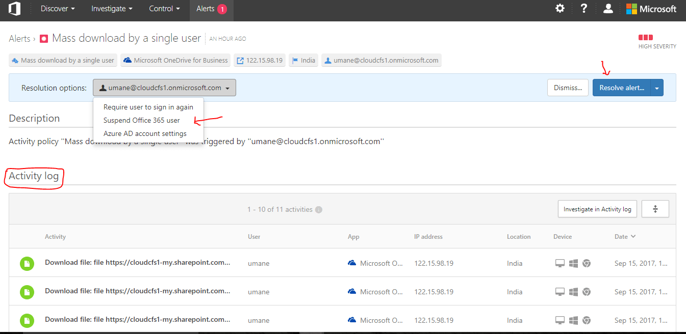Click third row's green file activity icon
The width and height of the screenshot is (686, 334).
[27, 321]
